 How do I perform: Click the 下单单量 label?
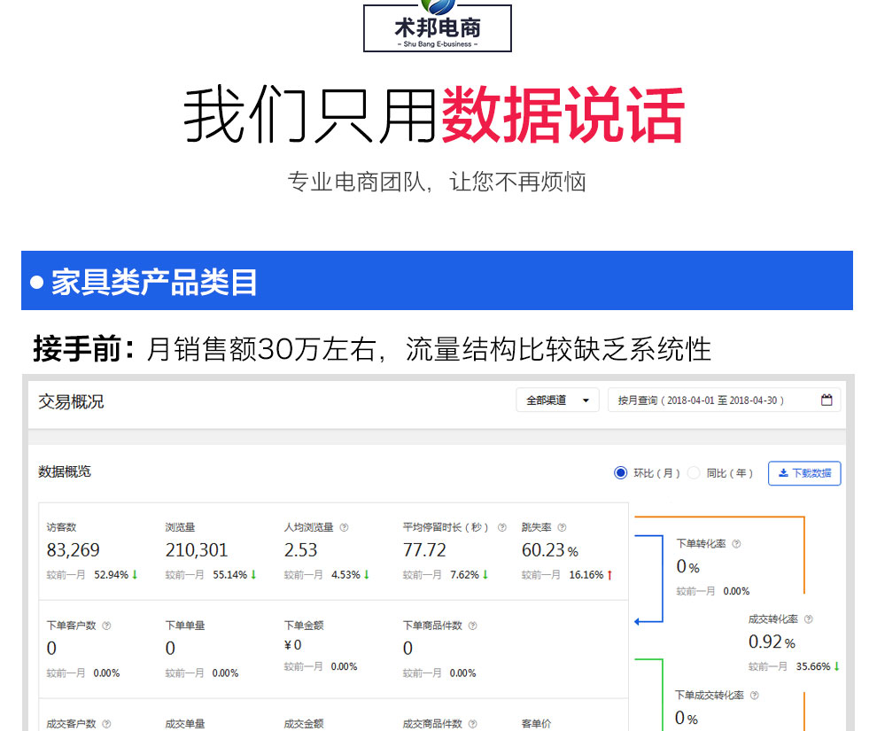pos(185,626)
